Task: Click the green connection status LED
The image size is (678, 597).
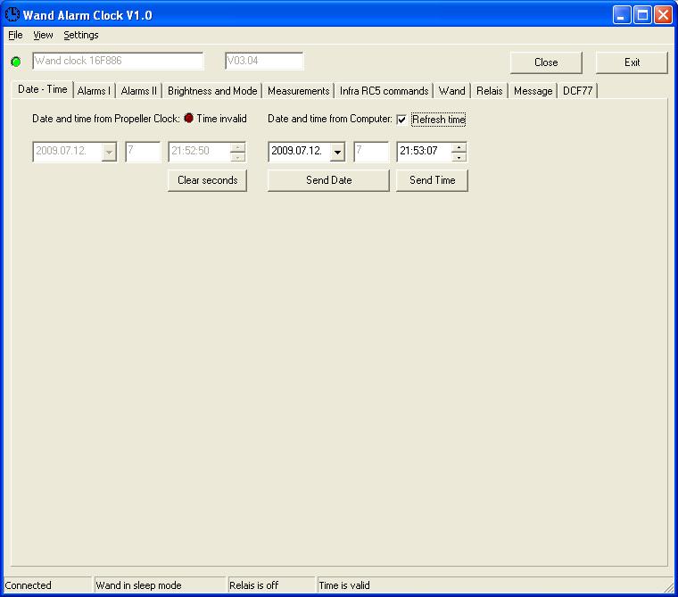Action: click(16, 62)
